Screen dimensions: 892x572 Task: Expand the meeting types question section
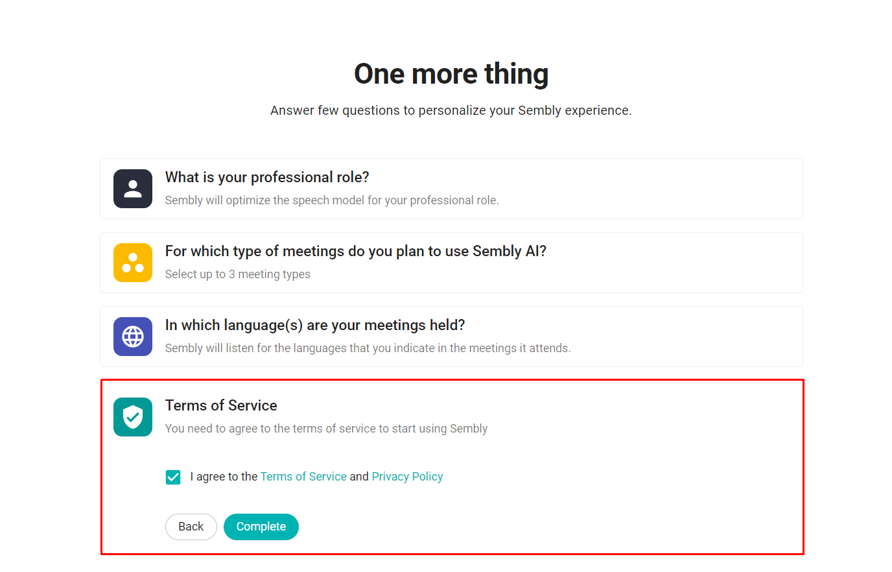coord(451,263)
